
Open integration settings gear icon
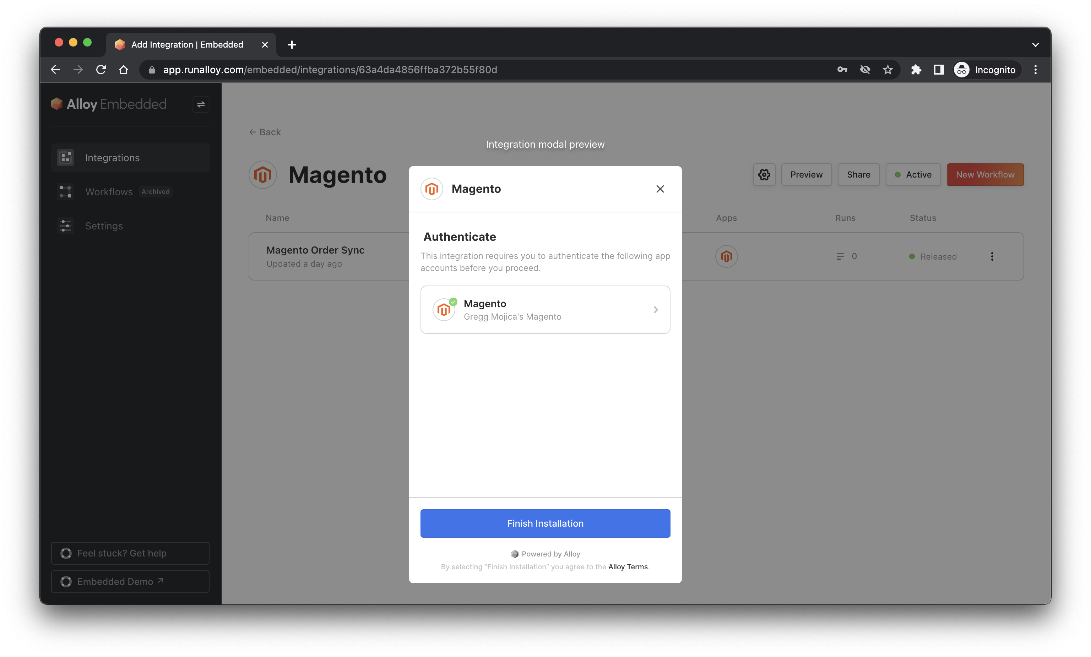(764, 175)
